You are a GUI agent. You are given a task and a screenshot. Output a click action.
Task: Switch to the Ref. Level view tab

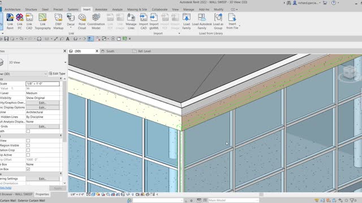pyautogui.click(x=144, y=51)
